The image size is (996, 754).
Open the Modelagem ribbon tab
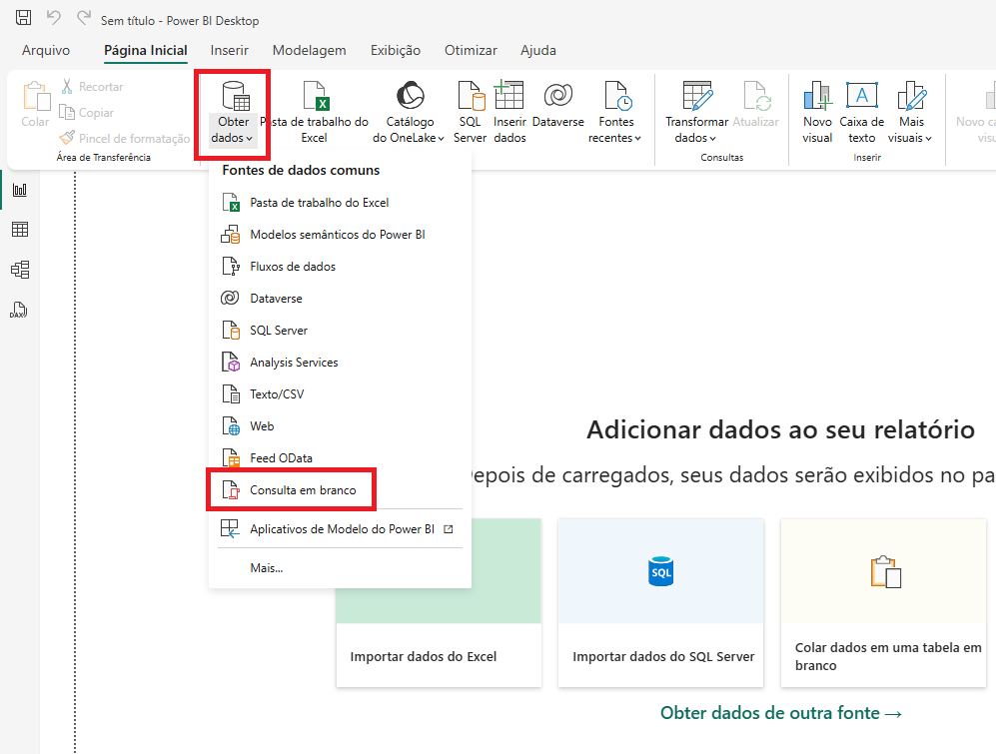click(x=310, y=50)
